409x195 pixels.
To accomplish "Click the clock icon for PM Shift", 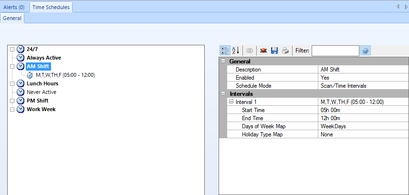I will point(21,101).
